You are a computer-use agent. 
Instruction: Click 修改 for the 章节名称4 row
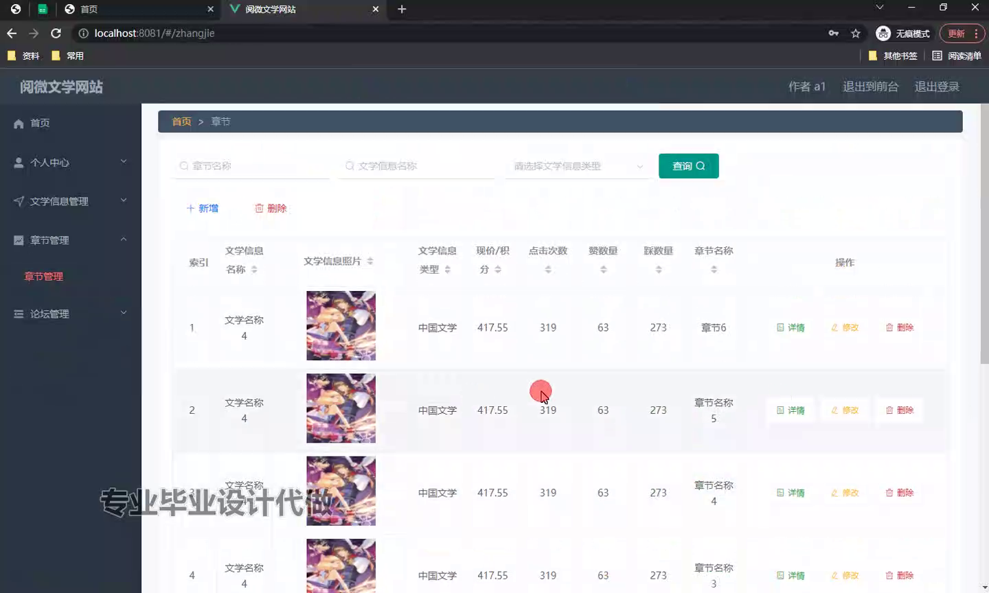tap(845, 493)
